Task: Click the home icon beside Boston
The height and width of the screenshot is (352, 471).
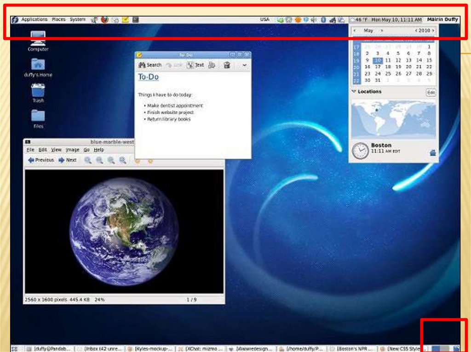Action: [432, 153]
